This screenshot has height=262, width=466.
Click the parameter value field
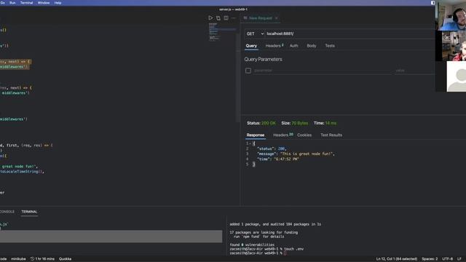tap(414, 71)
